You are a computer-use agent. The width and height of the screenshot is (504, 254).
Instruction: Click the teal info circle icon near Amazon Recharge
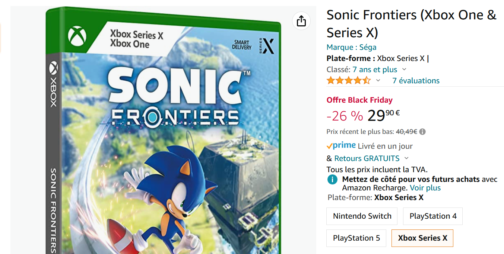pyautogui.click(x=332, y=180)
